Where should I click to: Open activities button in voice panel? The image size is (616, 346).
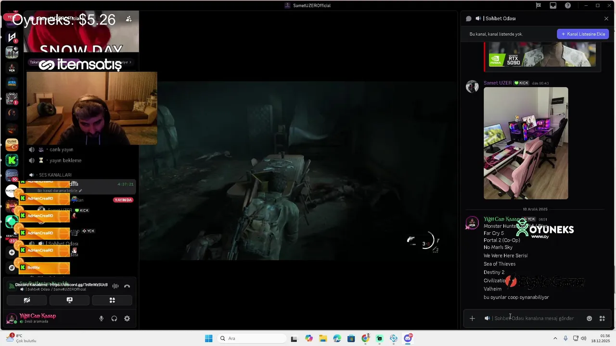[x=112, y=300]
